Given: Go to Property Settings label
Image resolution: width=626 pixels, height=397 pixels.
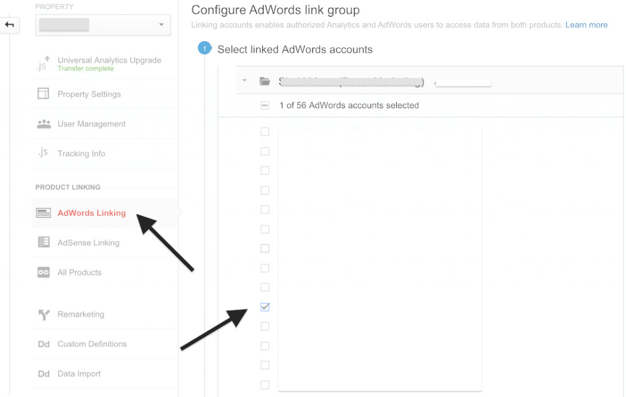Looking at the screenshot, I should pos(89,94).
